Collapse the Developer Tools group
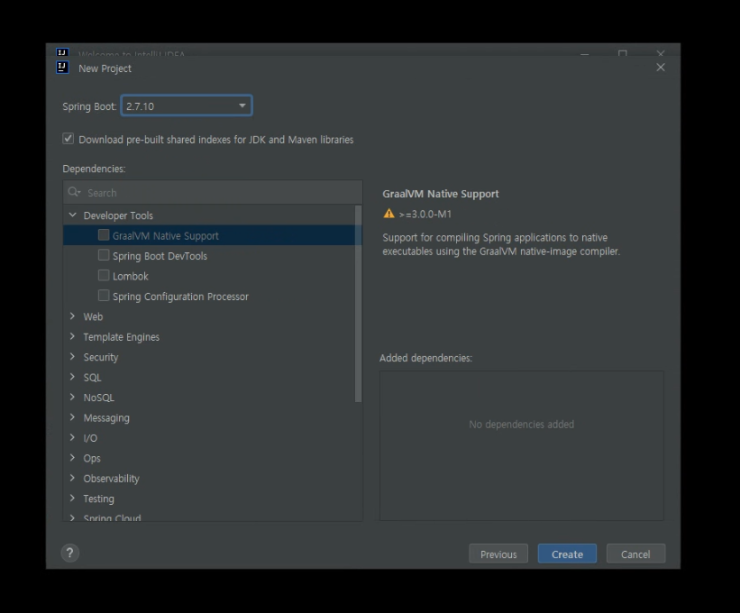The image size is (740, 613). point(73,215)
